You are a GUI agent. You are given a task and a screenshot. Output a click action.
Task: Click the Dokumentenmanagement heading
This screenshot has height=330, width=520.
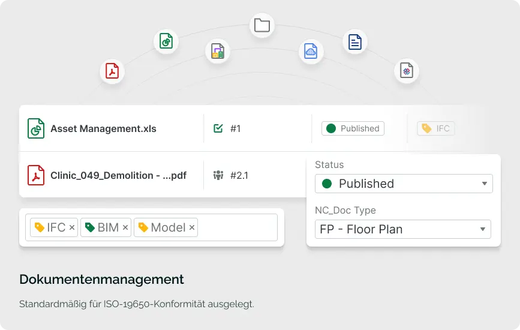pyautogui.click(x=101, y=279)
